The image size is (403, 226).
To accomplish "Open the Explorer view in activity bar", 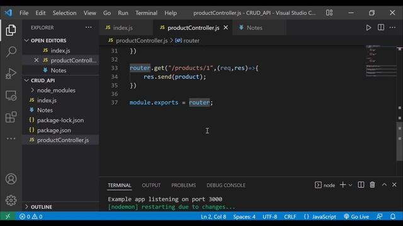I will click(11, 30).
